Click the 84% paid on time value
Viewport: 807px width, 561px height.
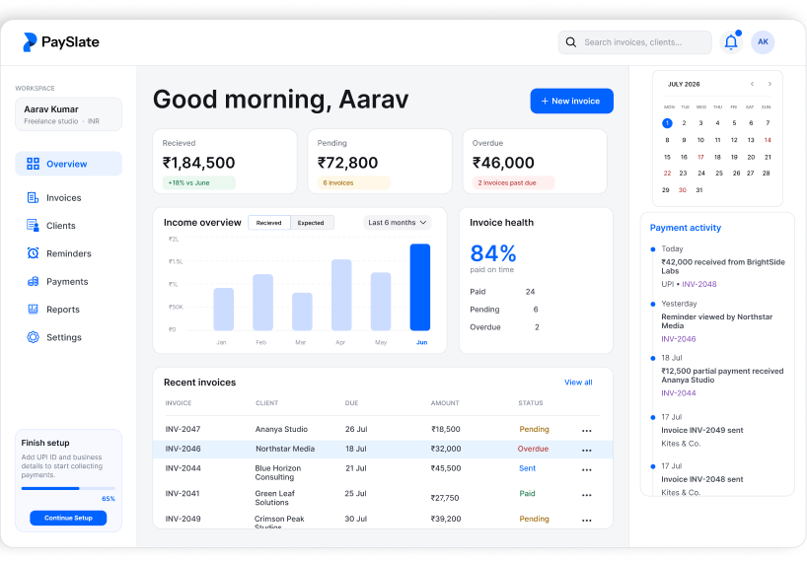pos(493,253)
